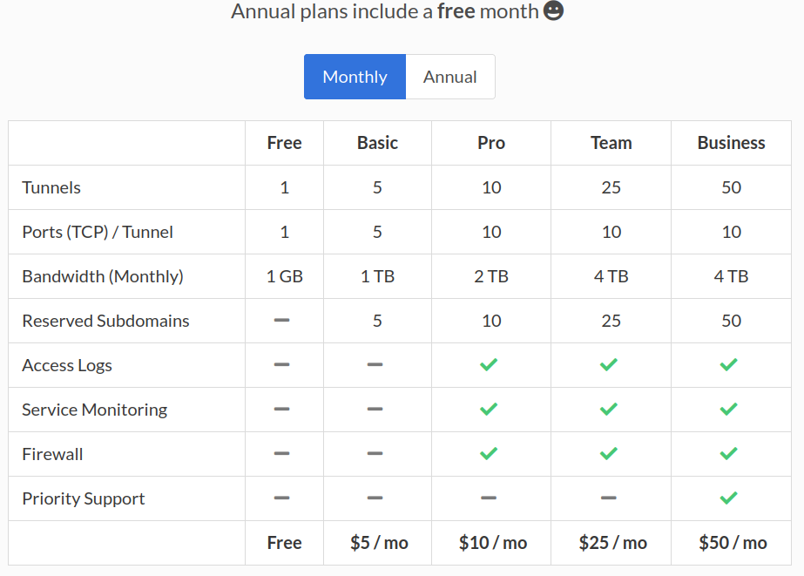Select the Team plan column header

(x=611, y=143)
